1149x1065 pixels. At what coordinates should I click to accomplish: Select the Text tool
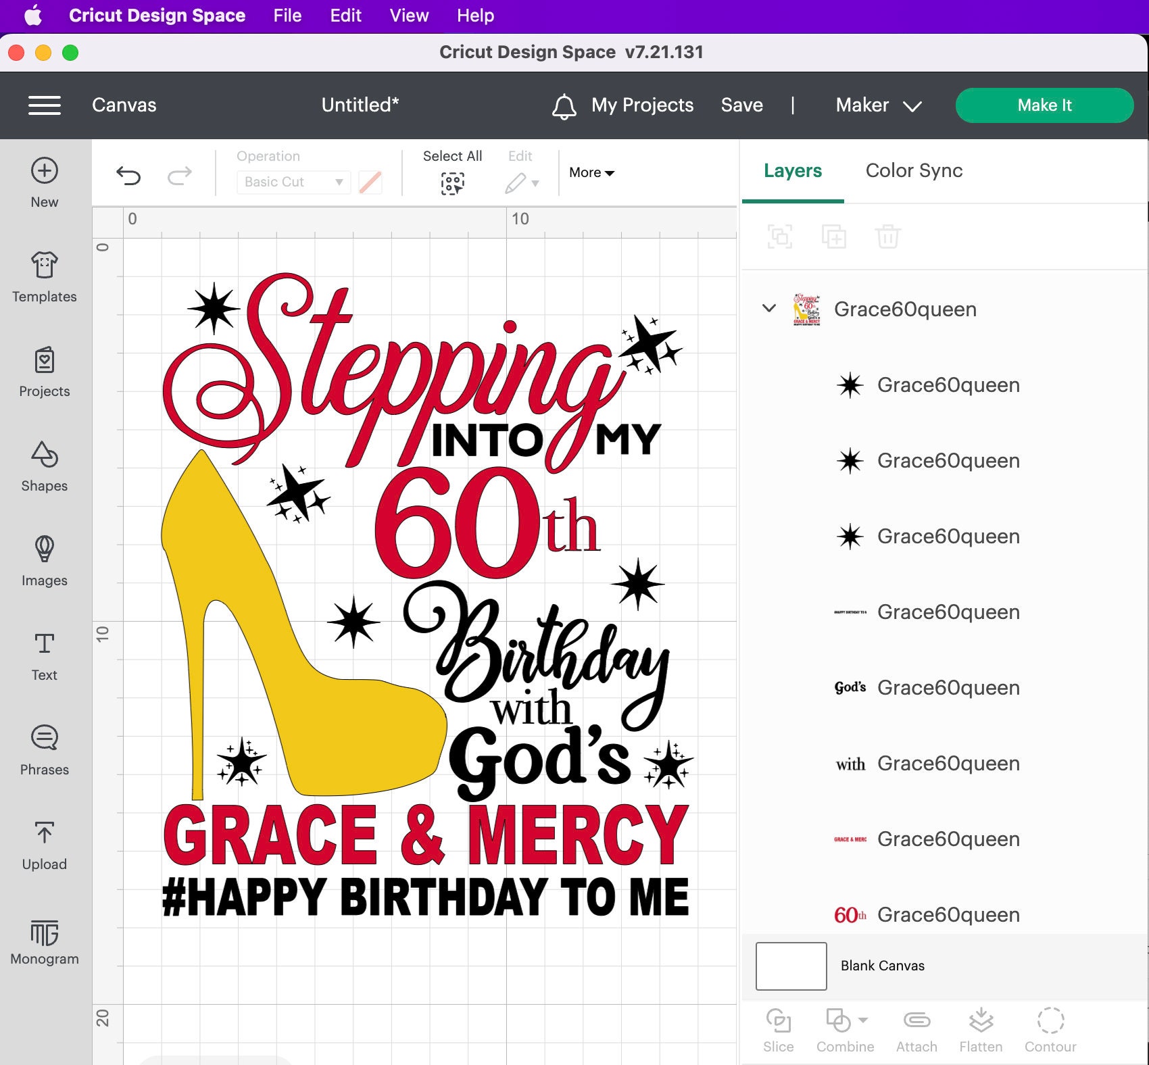point(44,655)
